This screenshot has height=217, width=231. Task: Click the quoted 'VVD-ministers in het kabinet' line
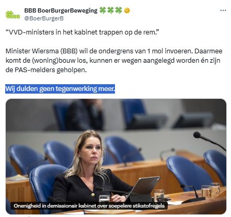pos(82,32)
